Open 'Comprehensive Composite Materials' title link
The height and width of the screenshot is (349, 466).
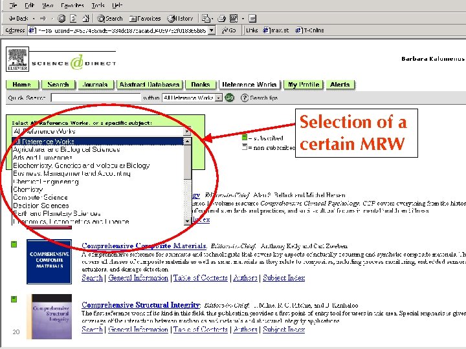tap(144, 246)
